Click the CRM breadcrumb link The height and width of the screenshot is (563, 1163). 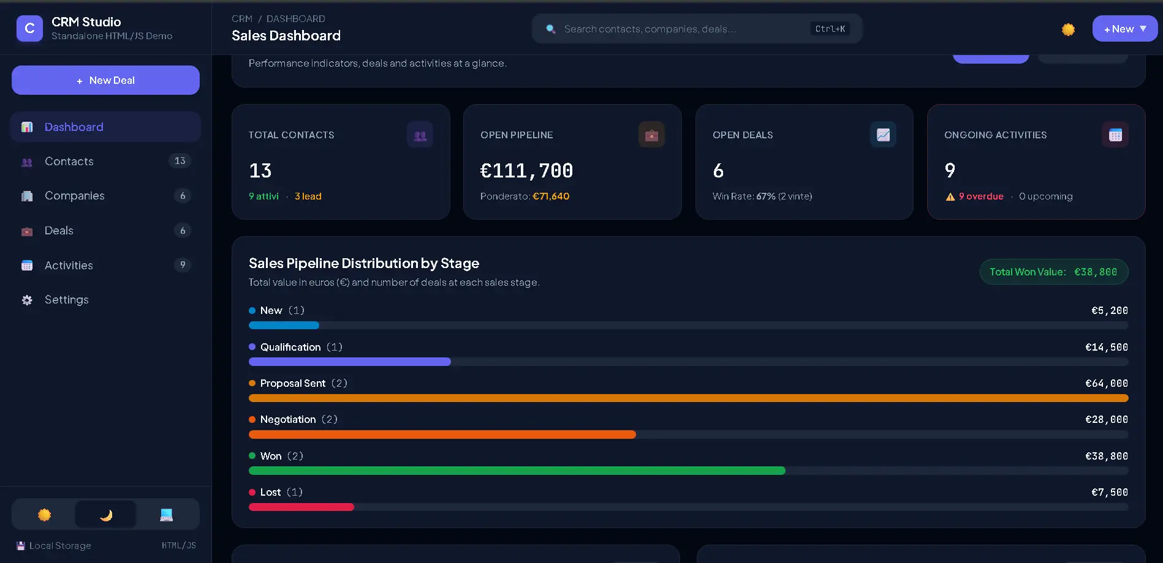click(x=242, y=19)
